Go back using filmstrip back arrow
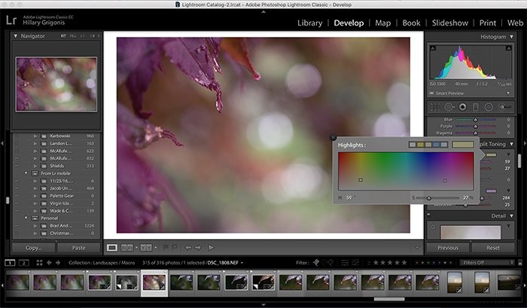527x308 pixels. coord(49,263)
